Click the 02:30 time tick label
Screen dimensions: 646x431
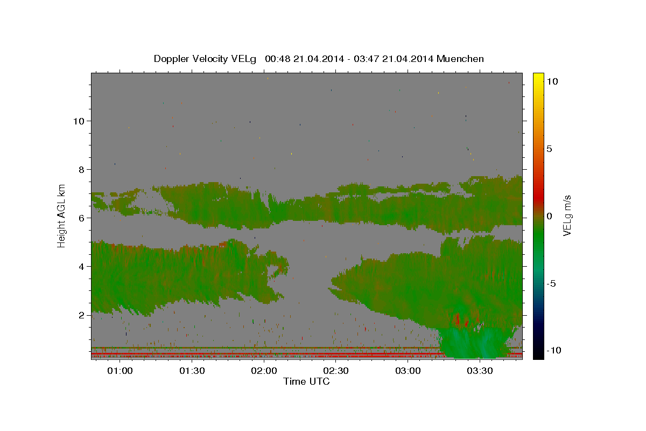336,371
